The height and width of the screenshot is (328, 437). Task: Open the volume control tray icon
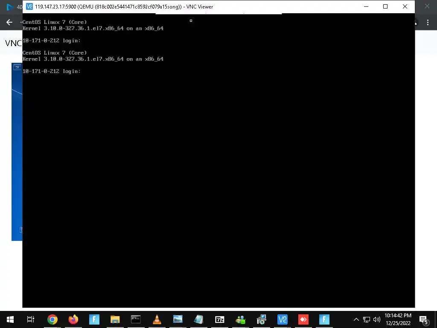377,319
